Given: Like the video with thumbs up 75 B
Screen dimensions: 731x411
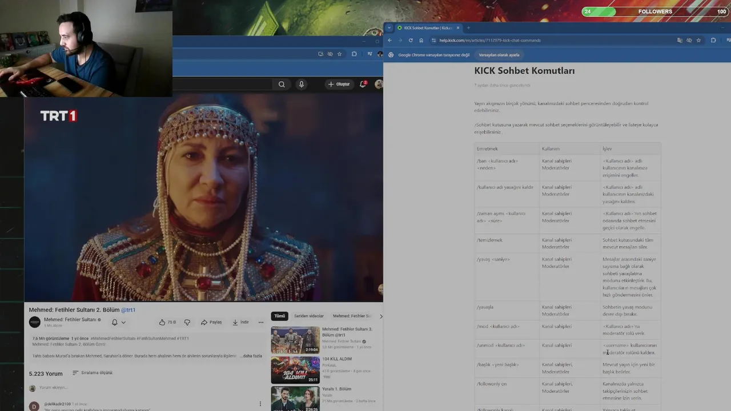Looking at the screenshot, I should click(167, 322).
